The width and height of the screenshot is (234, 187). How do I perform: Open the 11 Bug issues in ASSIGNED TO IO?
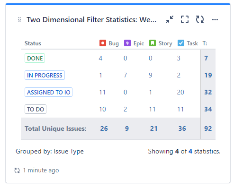coord(102,92)
